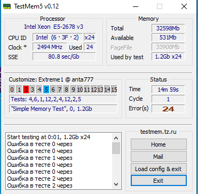Screen dimensions: 198x194
Task: Click the Mail button
Action: 159,157
